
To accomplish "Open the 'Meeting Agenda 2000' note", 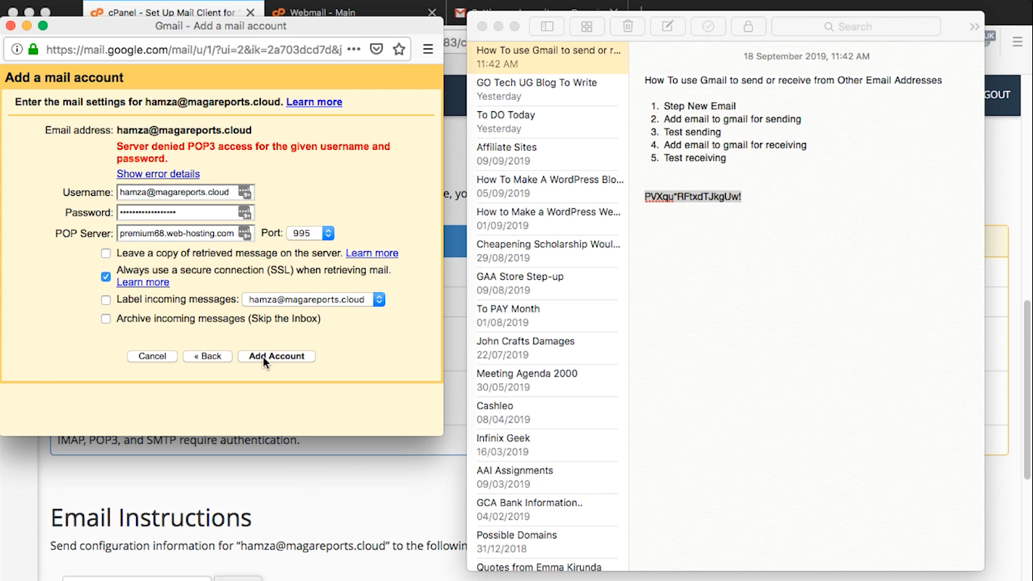I will coord(548,381).
